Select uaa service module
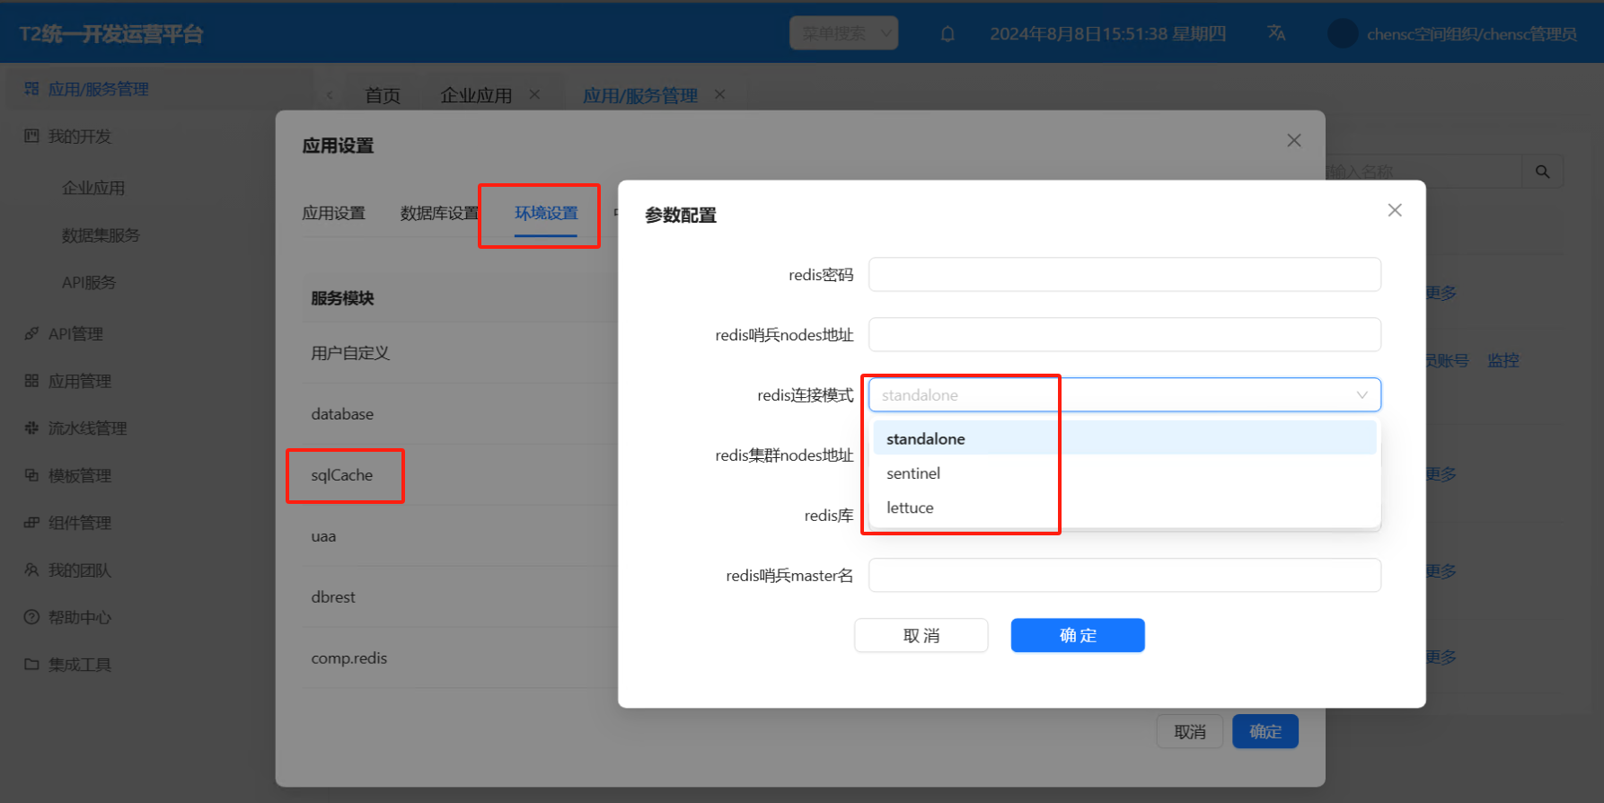This screenshot has height=803, width=1604. point(323,536)
